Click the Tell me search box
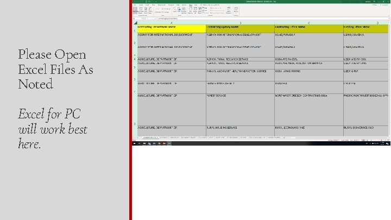 tap(210, 5)
